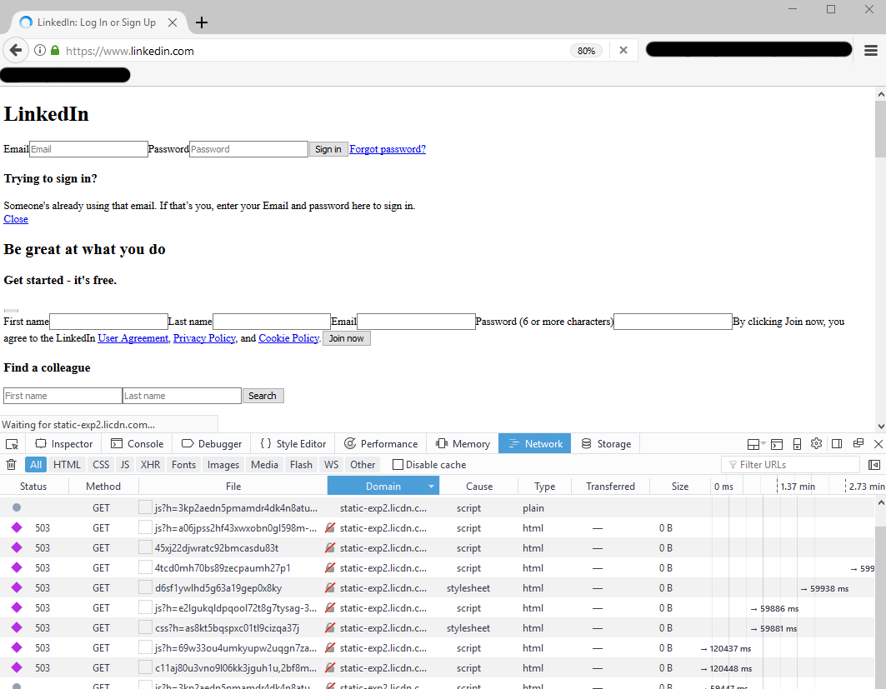Filter requests by JS
Image resolution: width=886 pixels, height=689 pixels.
tap(125, 465)
